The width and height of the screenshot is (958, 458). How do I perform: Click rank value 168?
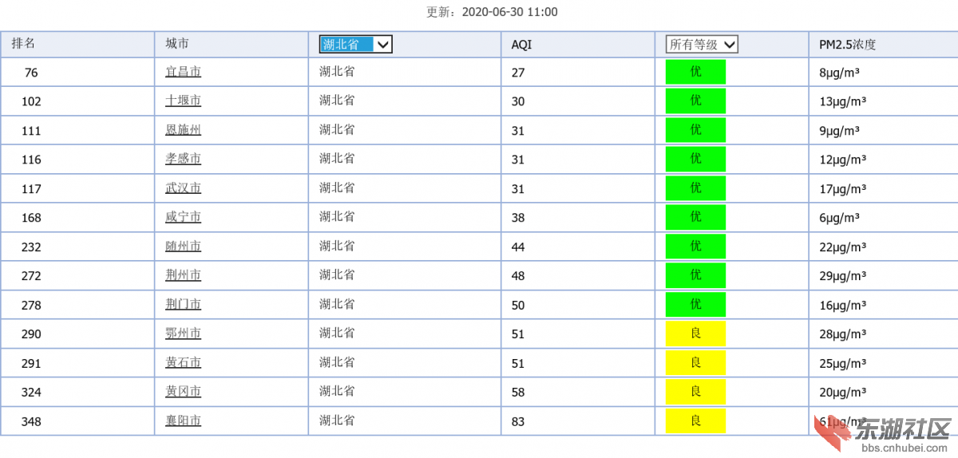pyautogui.click(x=31, y=218)
